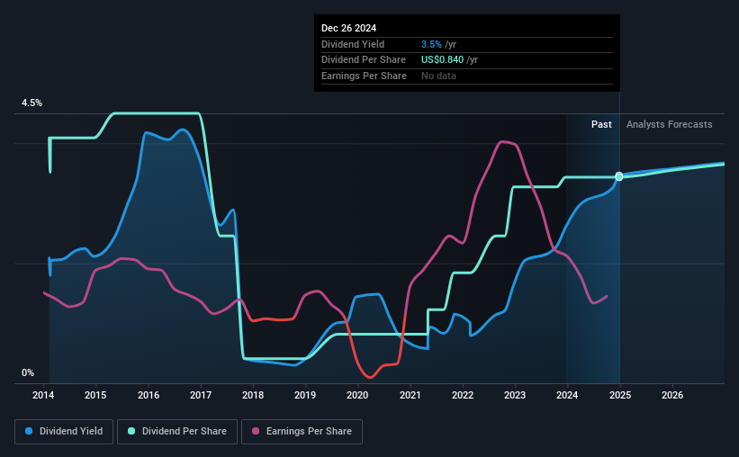739x457 pixels.
Task: Toggle the Earnings Per Share legend button
Action: [302, 432]
